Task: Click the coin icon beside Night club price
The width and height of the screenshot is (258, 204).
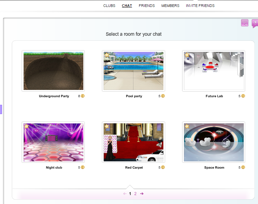Action: coord(83,167)
